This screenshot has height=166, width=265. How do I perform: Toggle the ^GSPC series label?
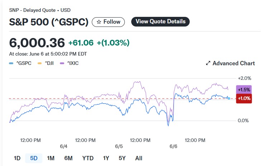click(x=24, y=63)
